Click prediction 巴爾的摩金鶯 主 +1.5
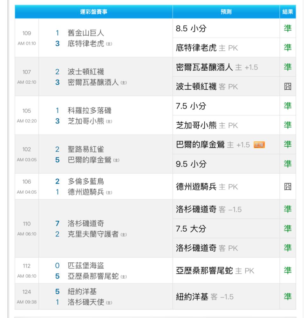 (x=213, y=145)
